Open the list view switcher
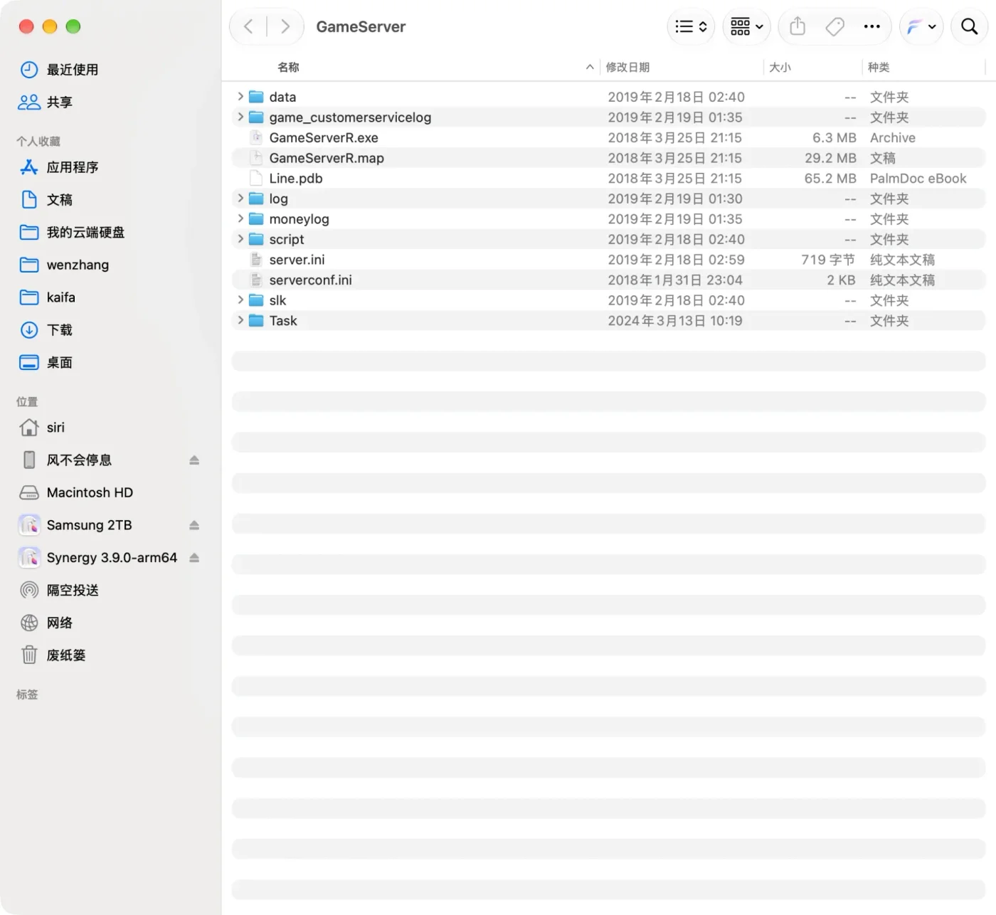 pyautogui.click(x=691, y=27)
